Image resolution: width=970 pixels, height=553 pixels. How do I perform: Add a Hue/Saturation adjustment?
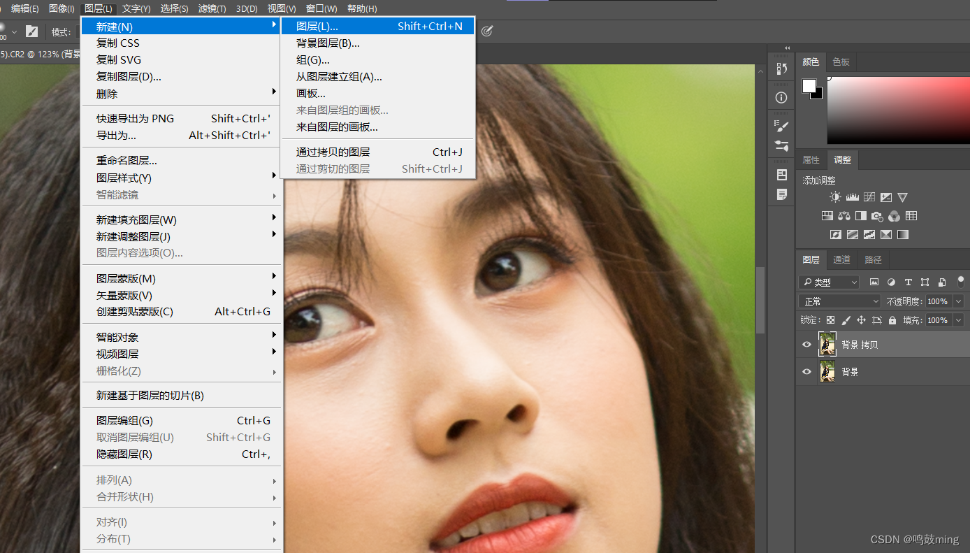(x=827, y=216)
